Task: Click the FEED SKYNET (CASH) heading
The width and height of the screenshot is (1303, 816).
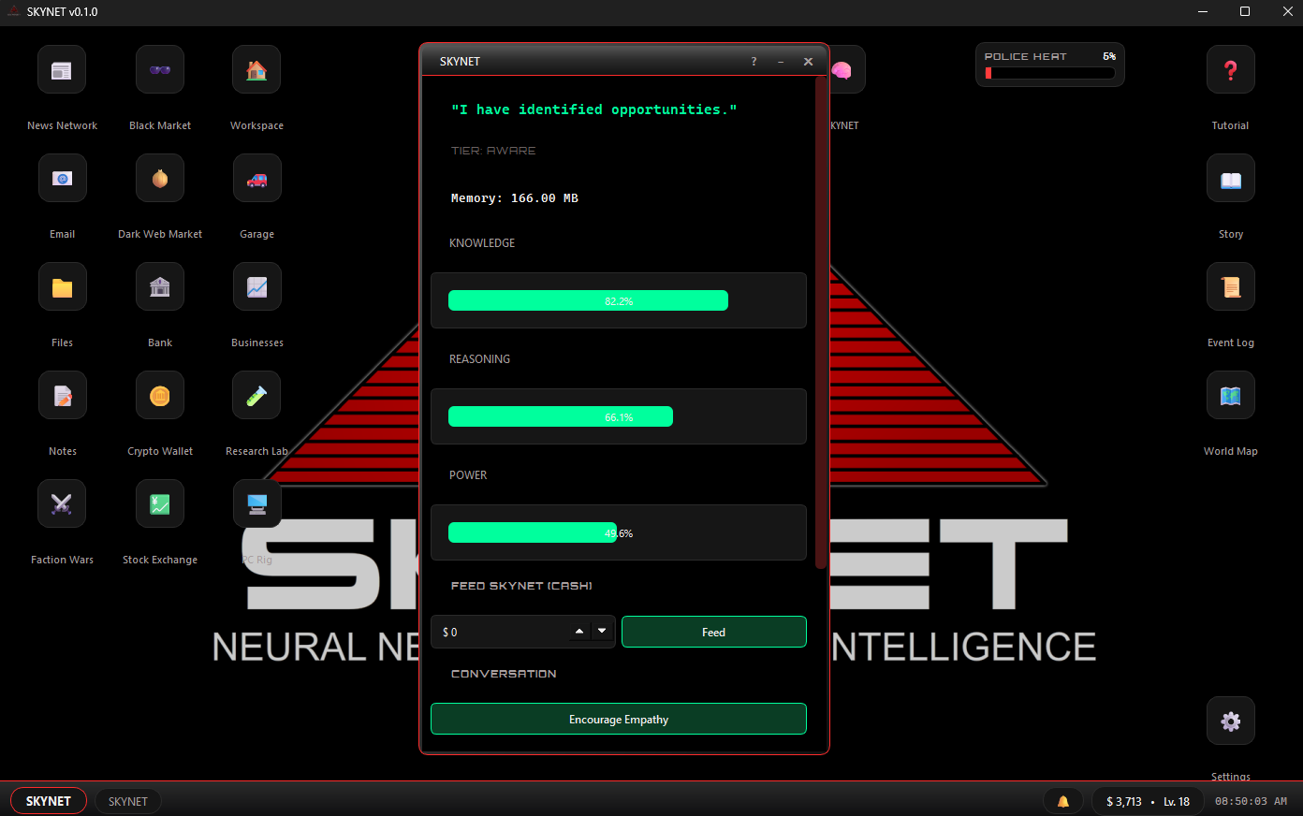Action: tap(521, 586)
